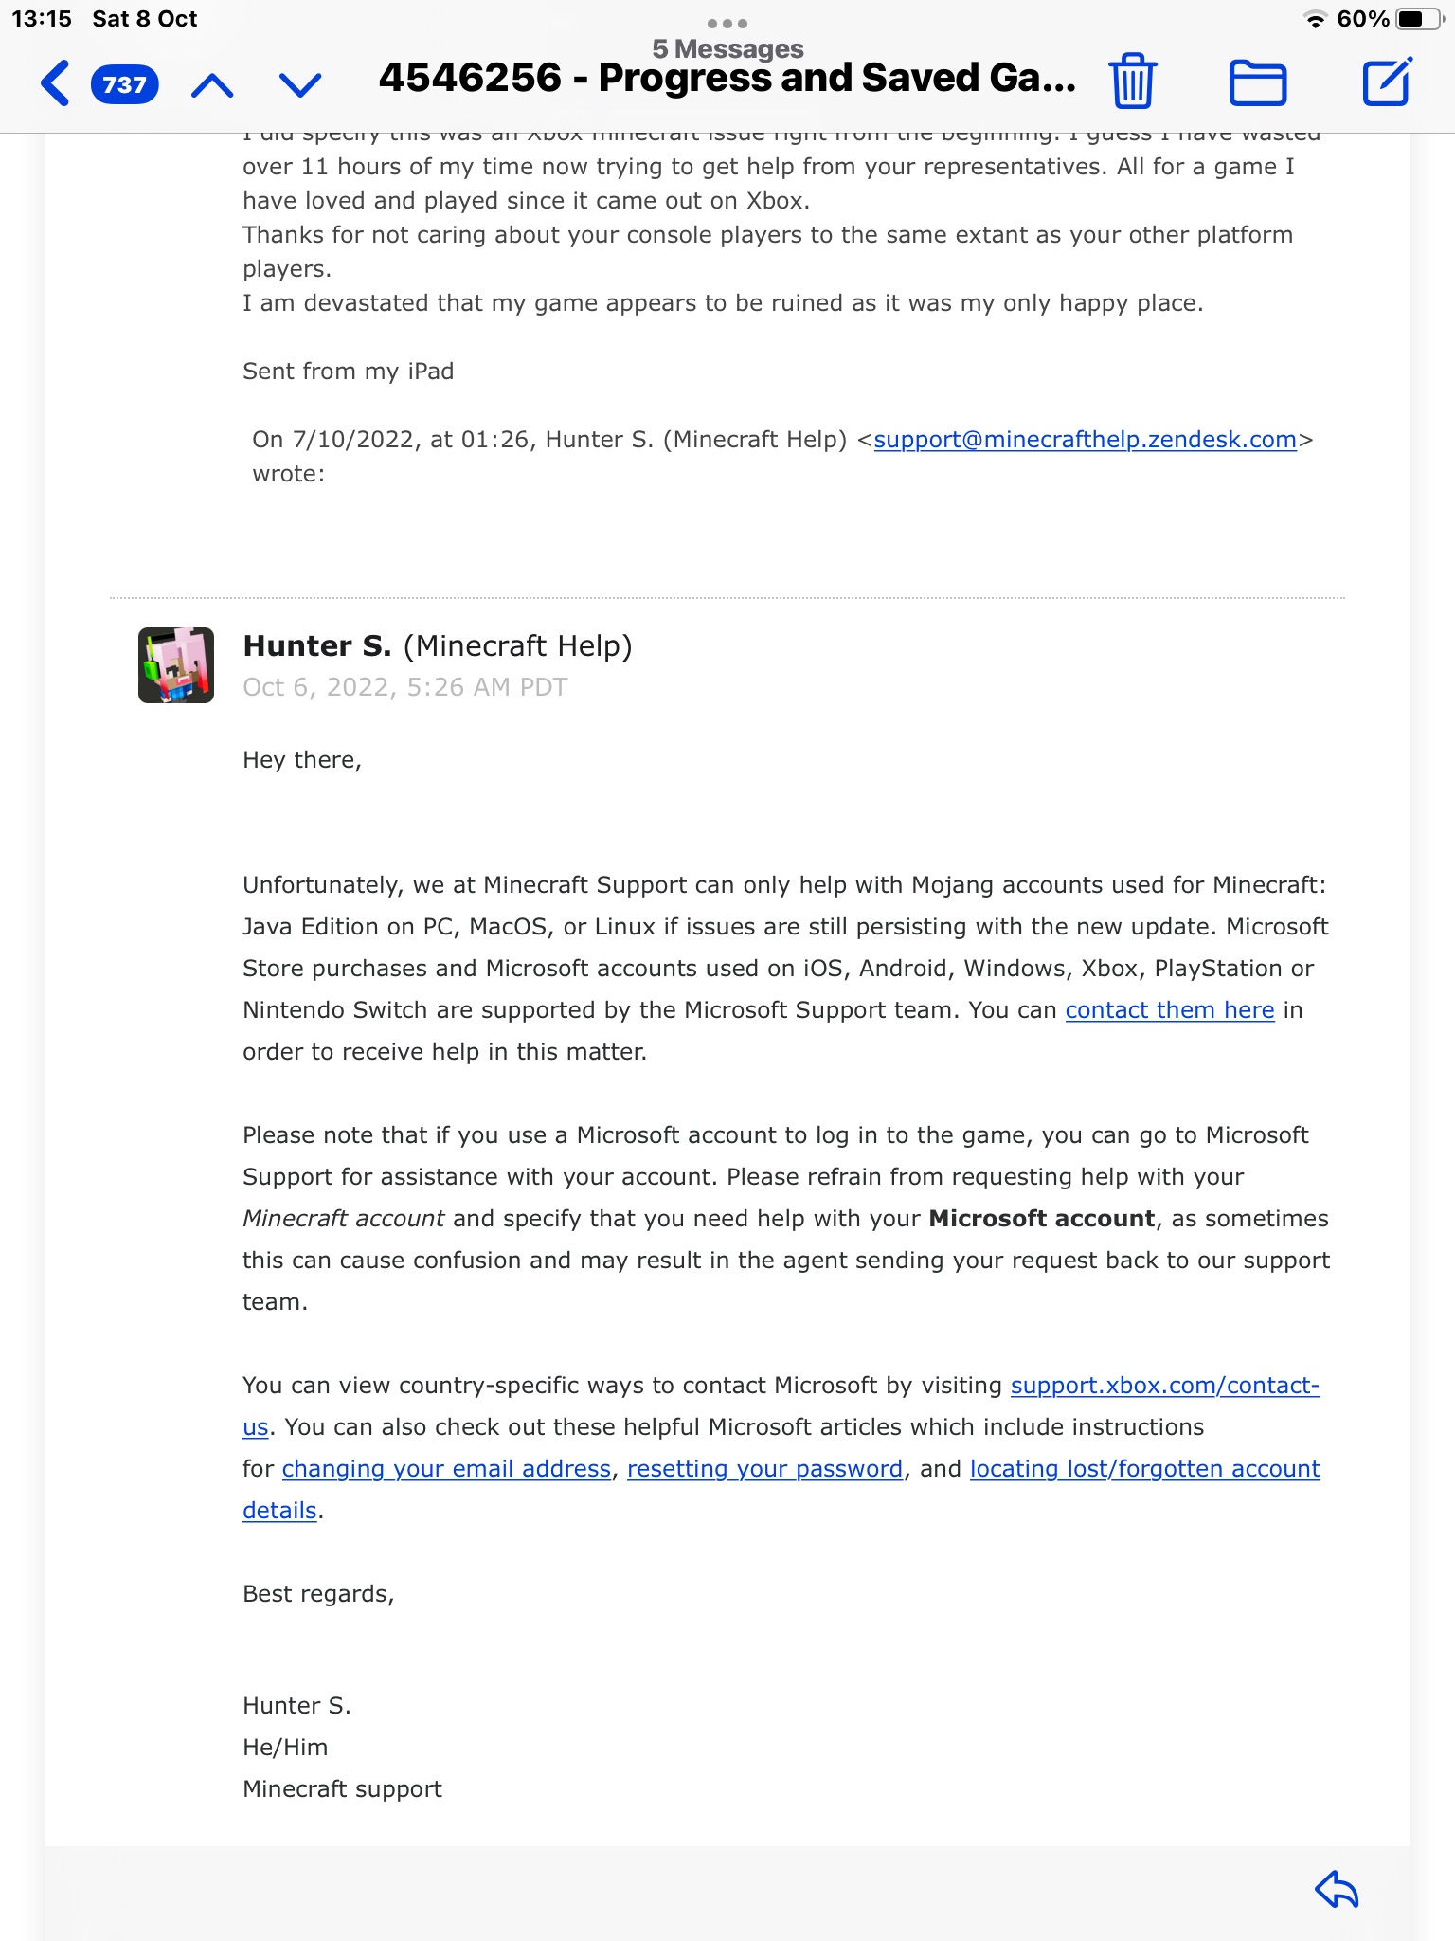Open the support@minecrafthelp.zendesk.com email link
Viewport: 1455px width, 1941px height.
point(1085,440)
